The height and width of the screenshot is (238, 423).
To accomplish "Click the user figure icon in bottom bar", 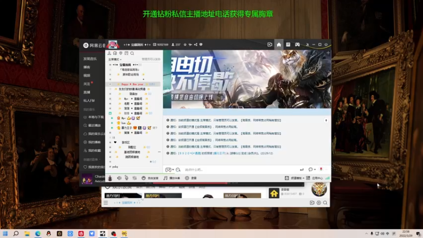I will coord(110,178).
